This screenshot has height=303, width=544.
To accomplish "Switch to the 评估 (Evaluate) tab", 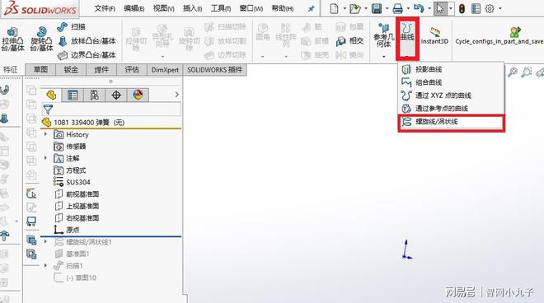I will (132, 70).
